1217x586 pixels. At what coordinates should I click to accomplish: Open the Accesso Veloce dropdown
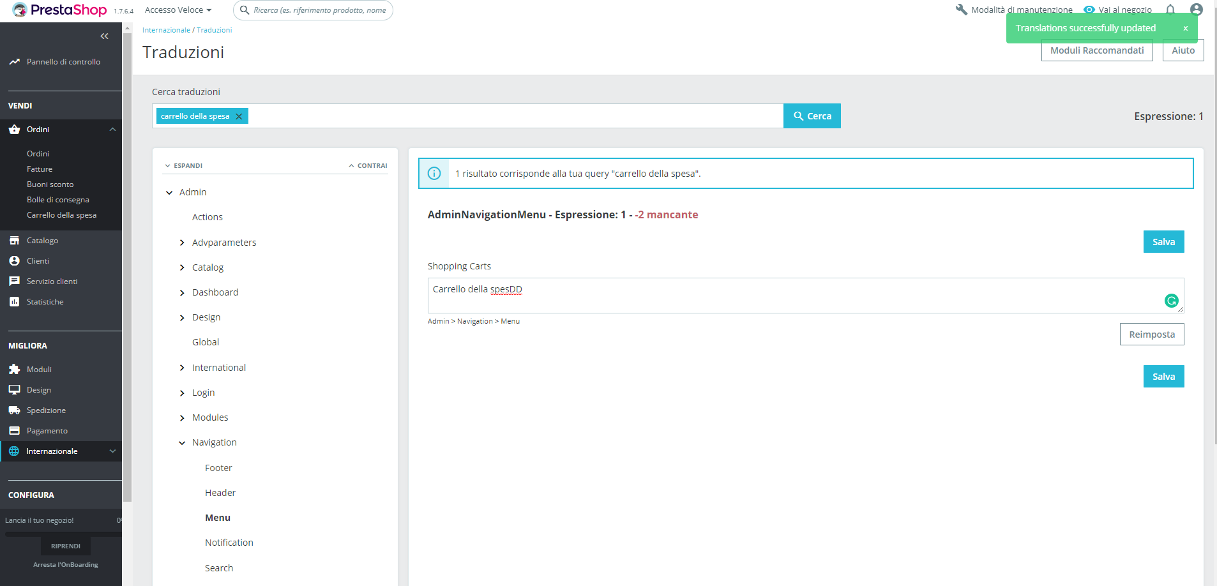tap(178, 10)
